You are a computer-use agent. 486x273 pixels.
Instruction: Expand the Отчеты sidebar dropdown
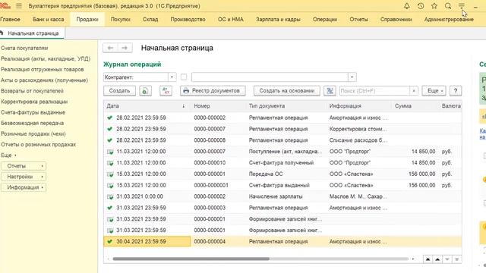tap(24, 166)
